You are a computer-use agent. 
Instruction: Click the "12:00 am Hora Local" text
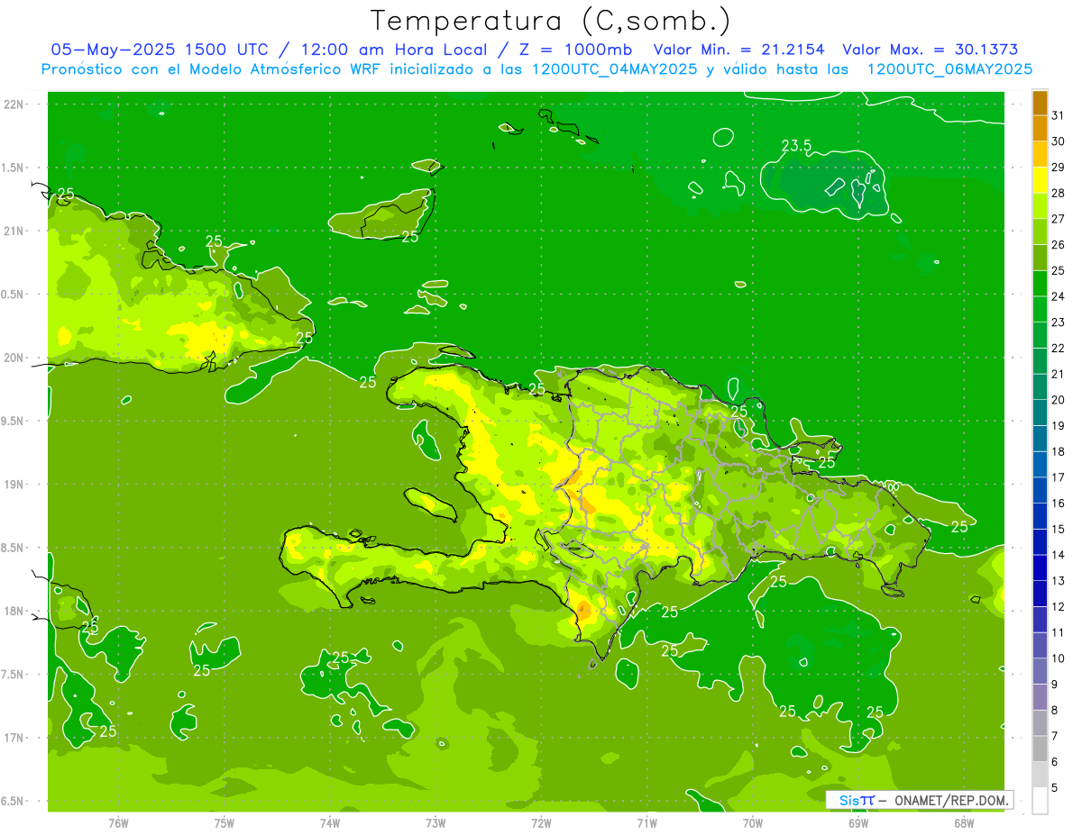(392, 50)
